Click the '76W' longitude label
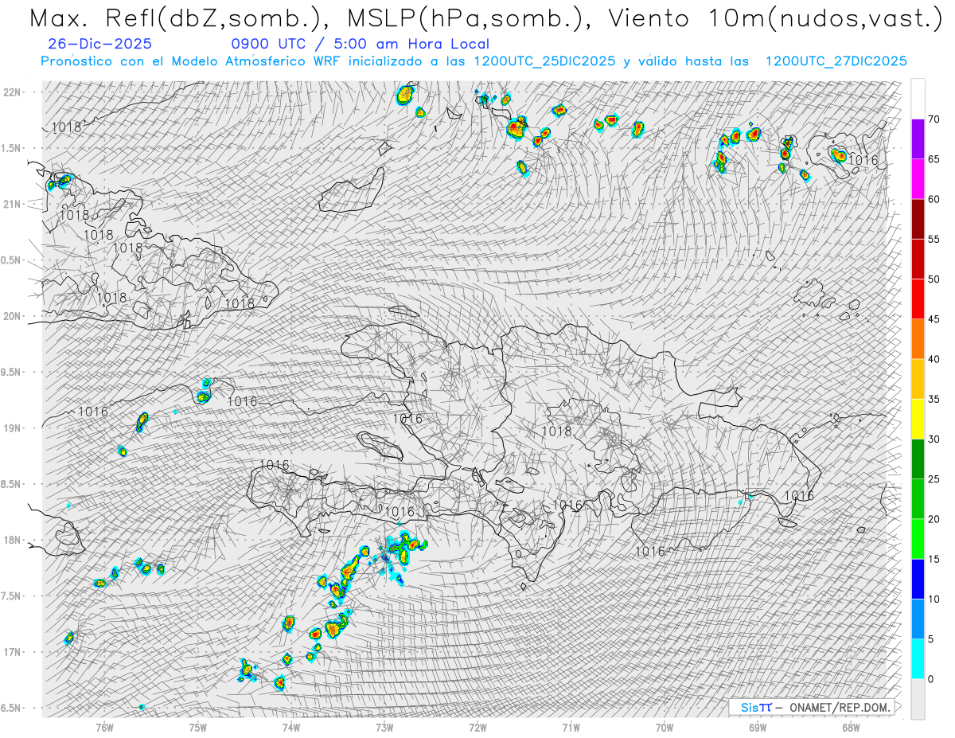This screenshot has width=955, height=738. click(x=104, y=727)
